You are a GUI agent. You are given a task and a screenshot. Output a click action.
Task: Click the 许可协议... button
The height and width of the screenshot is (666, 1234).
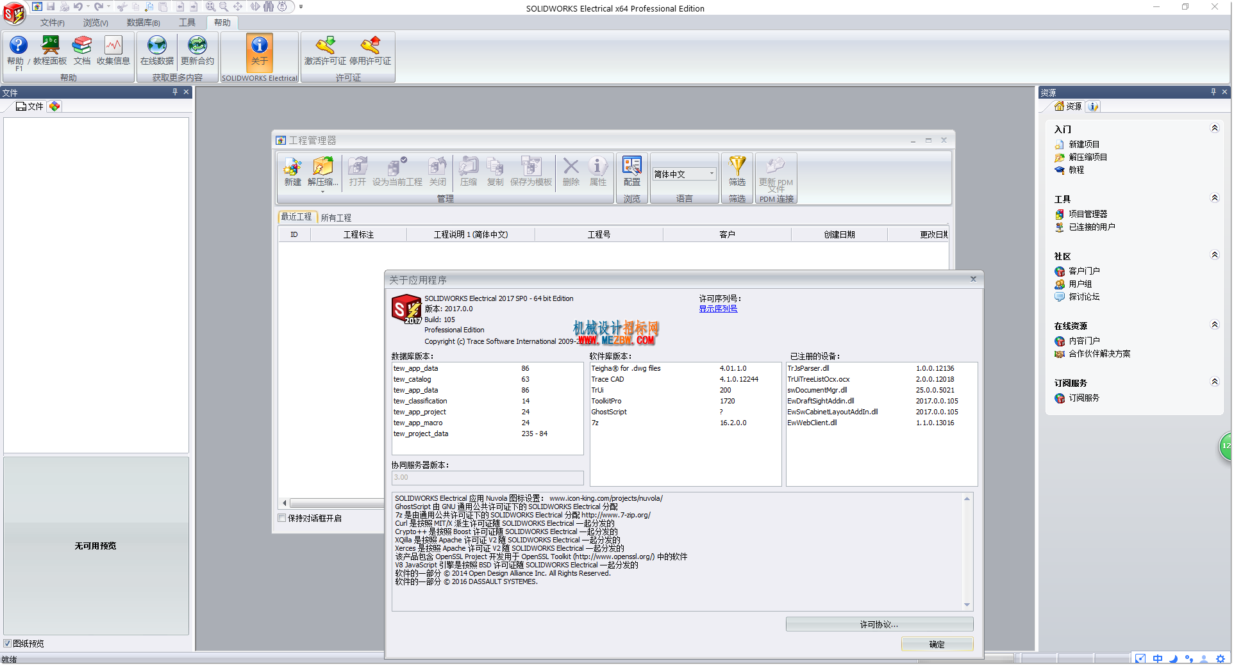click(880, 624)
